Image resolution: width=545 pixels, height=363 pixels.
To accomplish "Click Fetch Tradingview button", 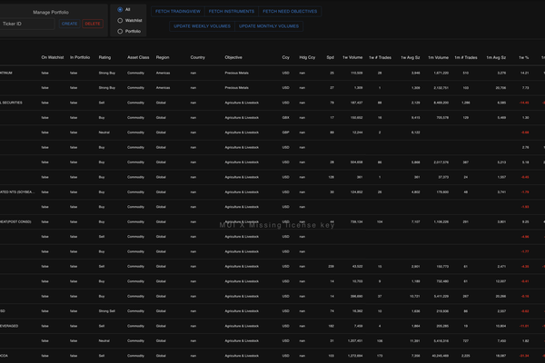I will 177,11.
